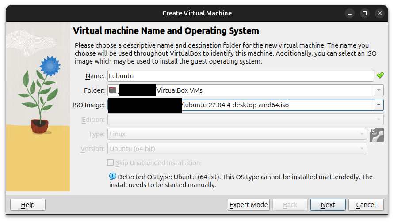
Task: Click the Version: label
Action: coord(92,149)
